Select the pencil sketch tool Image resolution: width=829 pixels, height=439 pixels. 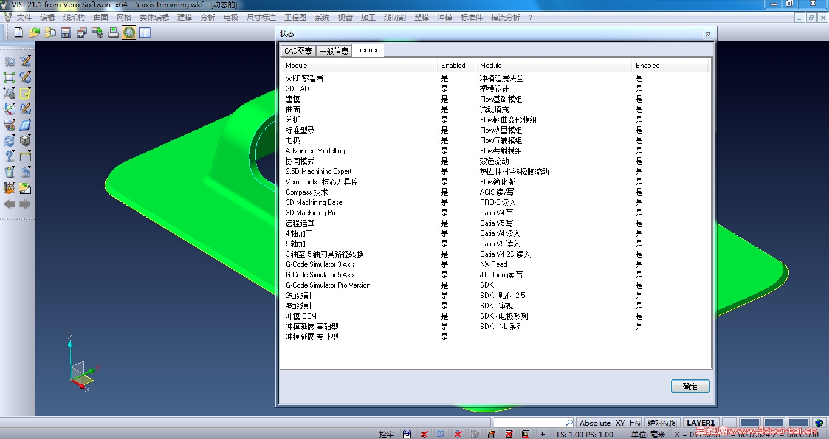point(27,61)
